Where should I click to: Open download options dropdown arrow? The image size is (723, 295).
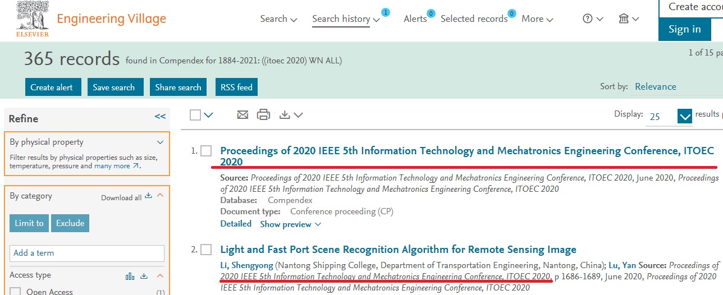[x=298, y=115]
